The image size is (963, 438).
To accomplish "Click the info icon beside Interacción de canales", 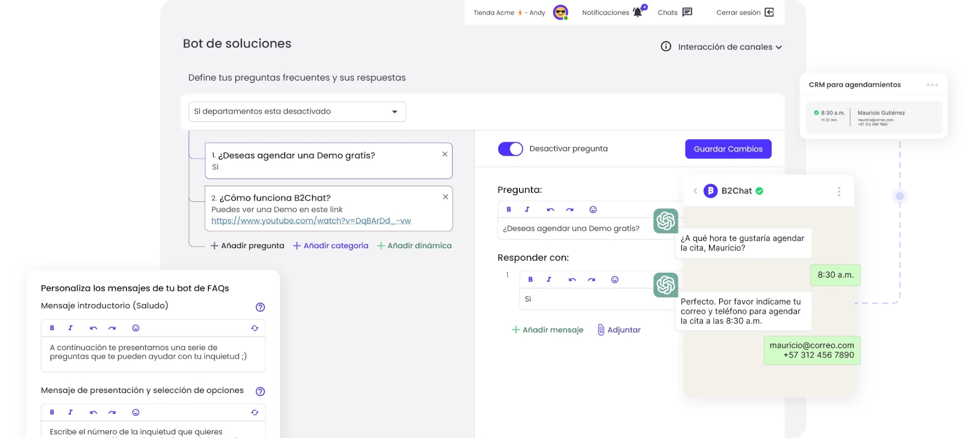I will 666,46.
